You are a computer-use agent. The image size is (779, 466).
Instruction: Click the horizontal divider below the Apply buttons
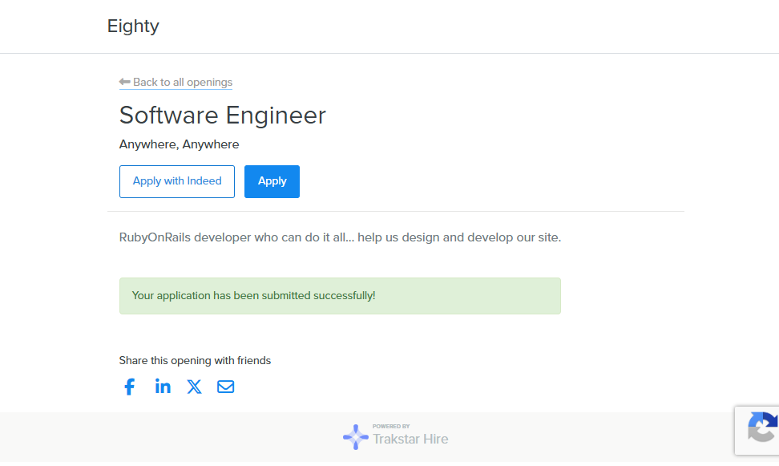point(395,212)
